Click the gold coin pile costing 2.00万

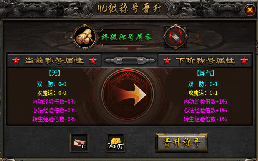tap(116, 143)
